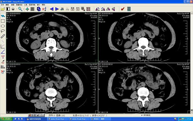Screen dimensions: 193x121
Task: Toggle the 序列锁定 checkbox
Action: [x=142, y=115]
